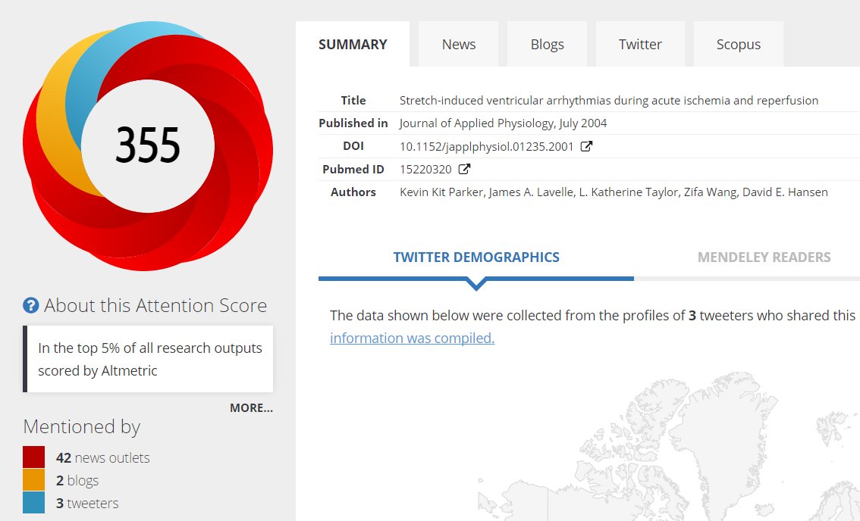The height and width of the screenshot is (521, 860).
Task: Go to the Twitter tab
Action: tap(640, 45)
